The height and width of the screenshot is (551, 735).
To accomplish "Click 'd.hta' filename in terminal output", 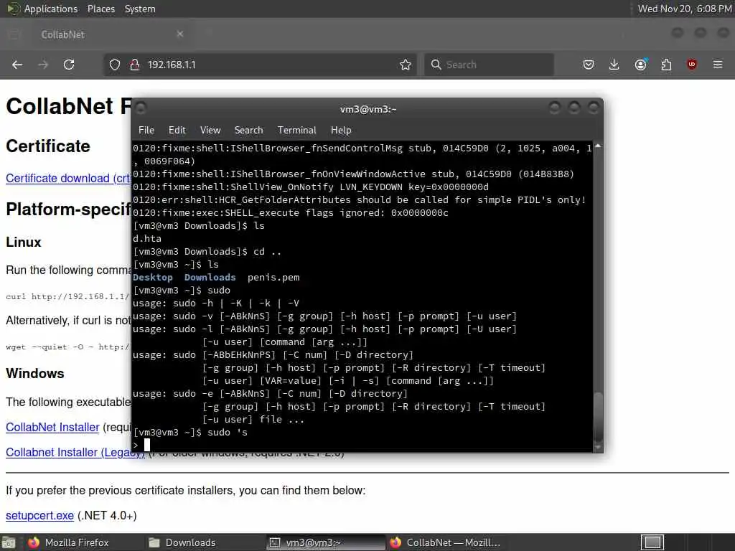I will (147, 238).
